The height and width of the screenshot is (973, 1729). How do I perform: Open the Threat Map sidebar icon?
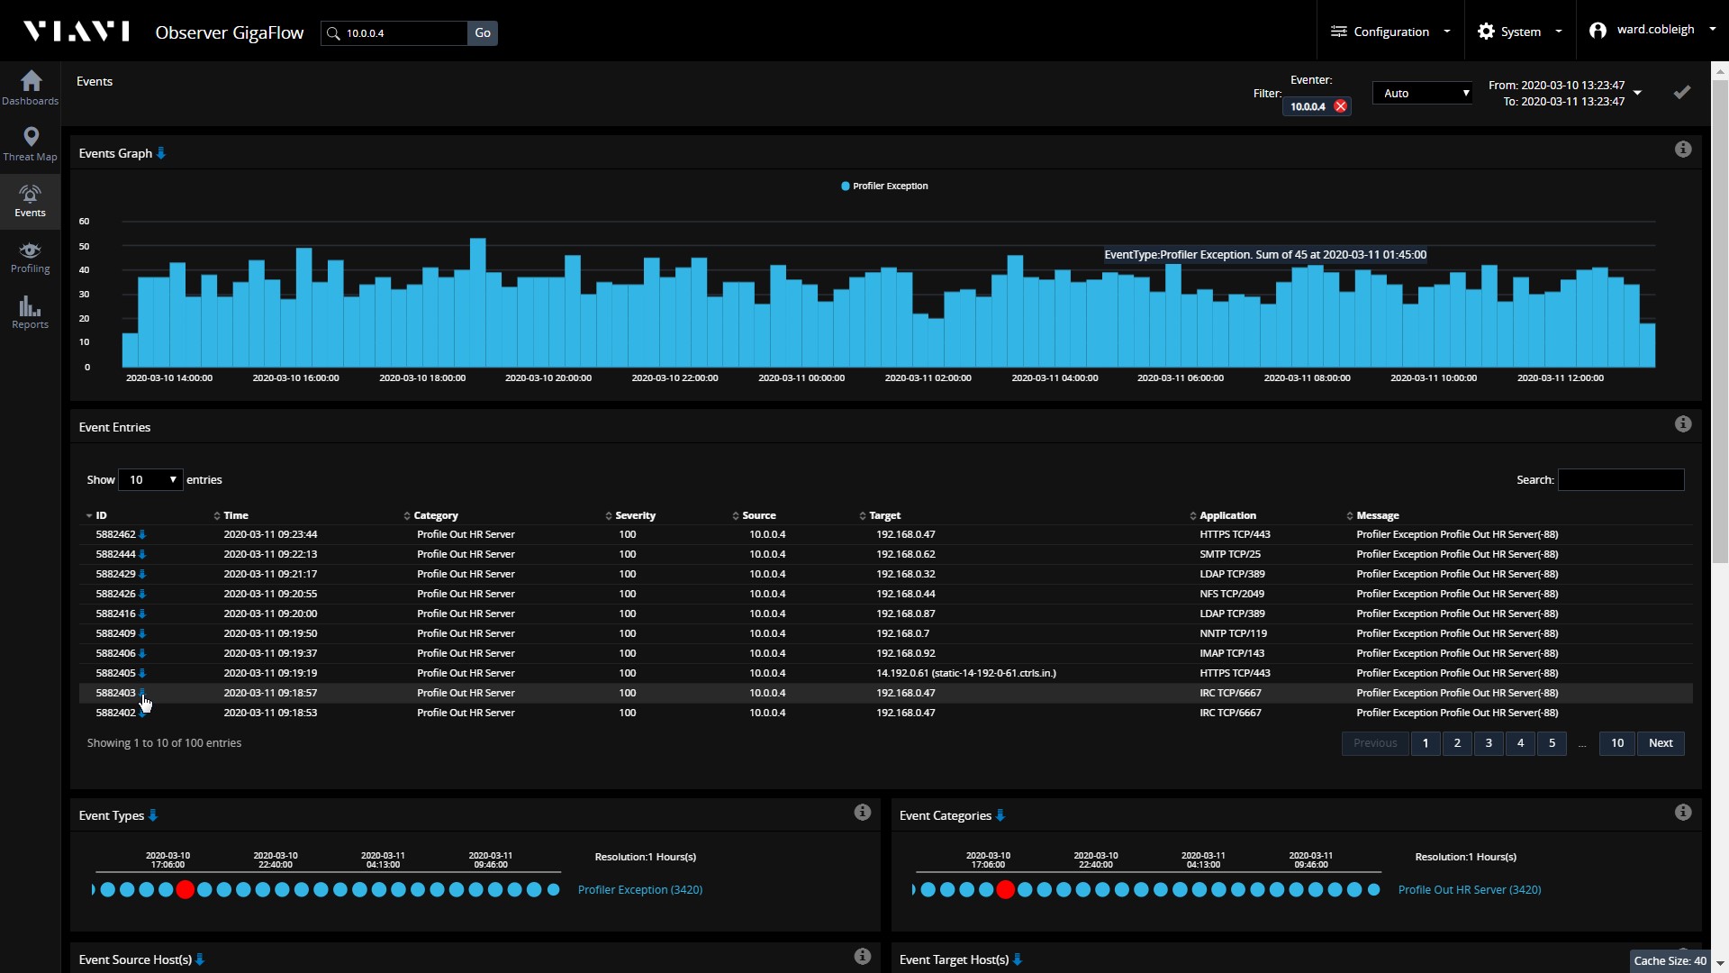pyautogui.click(x=31, y=143)
